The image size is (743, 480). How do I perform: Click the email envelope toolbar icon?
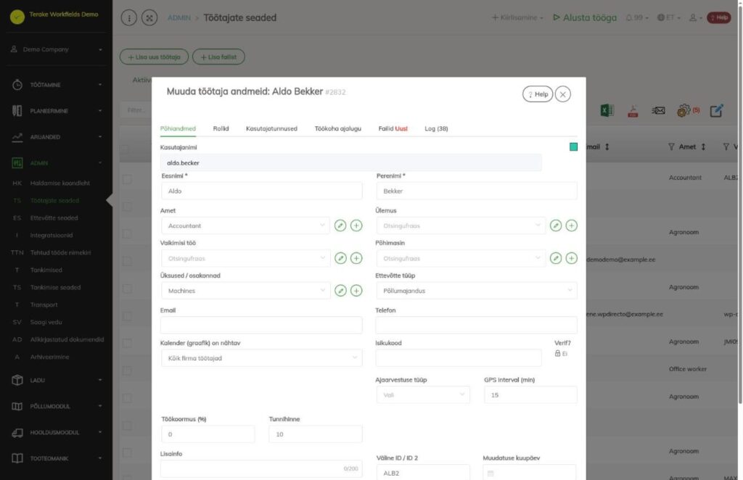658,111
